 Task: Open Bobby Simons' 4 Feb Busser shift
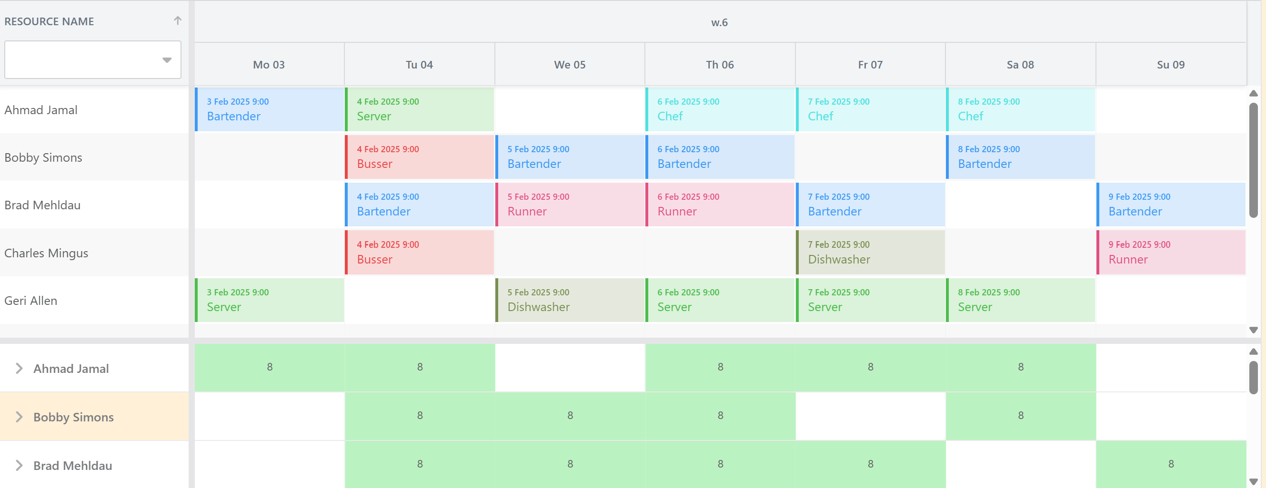pyautogui.click(x=419, y=157)
